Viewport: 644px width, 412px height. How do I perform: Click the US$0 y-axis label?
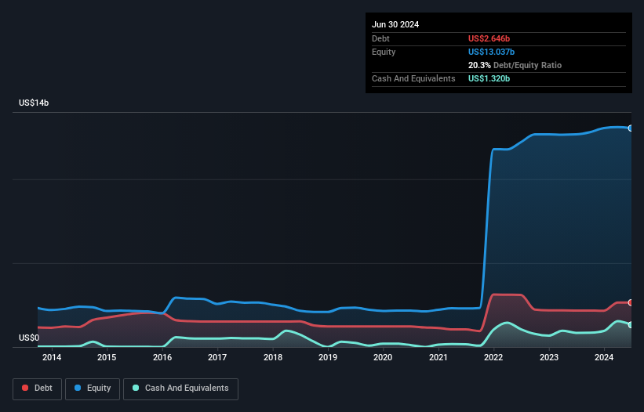[29, 338]
